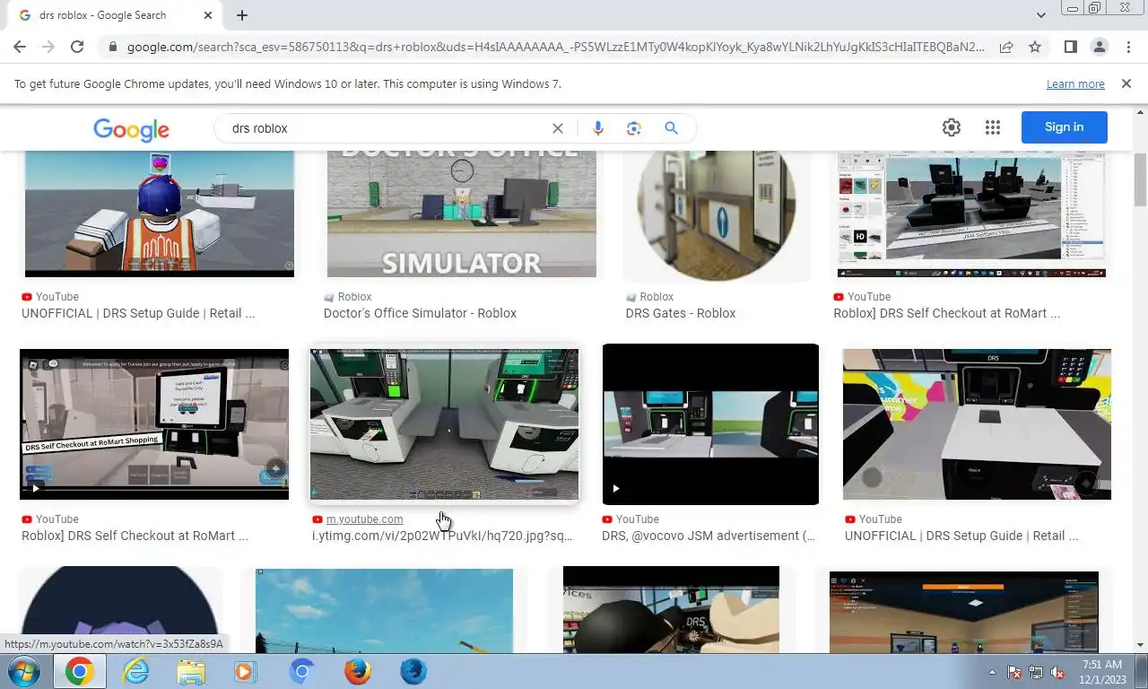This screenshot has width=1148, height=689.
Task: Show hidden system tray icons
Action: [x=992, y=672]
